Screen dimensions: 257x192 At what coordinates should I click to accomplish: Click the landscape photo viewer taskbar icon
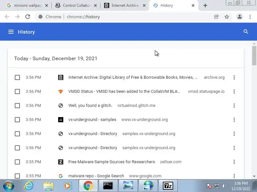click(128, 186)
